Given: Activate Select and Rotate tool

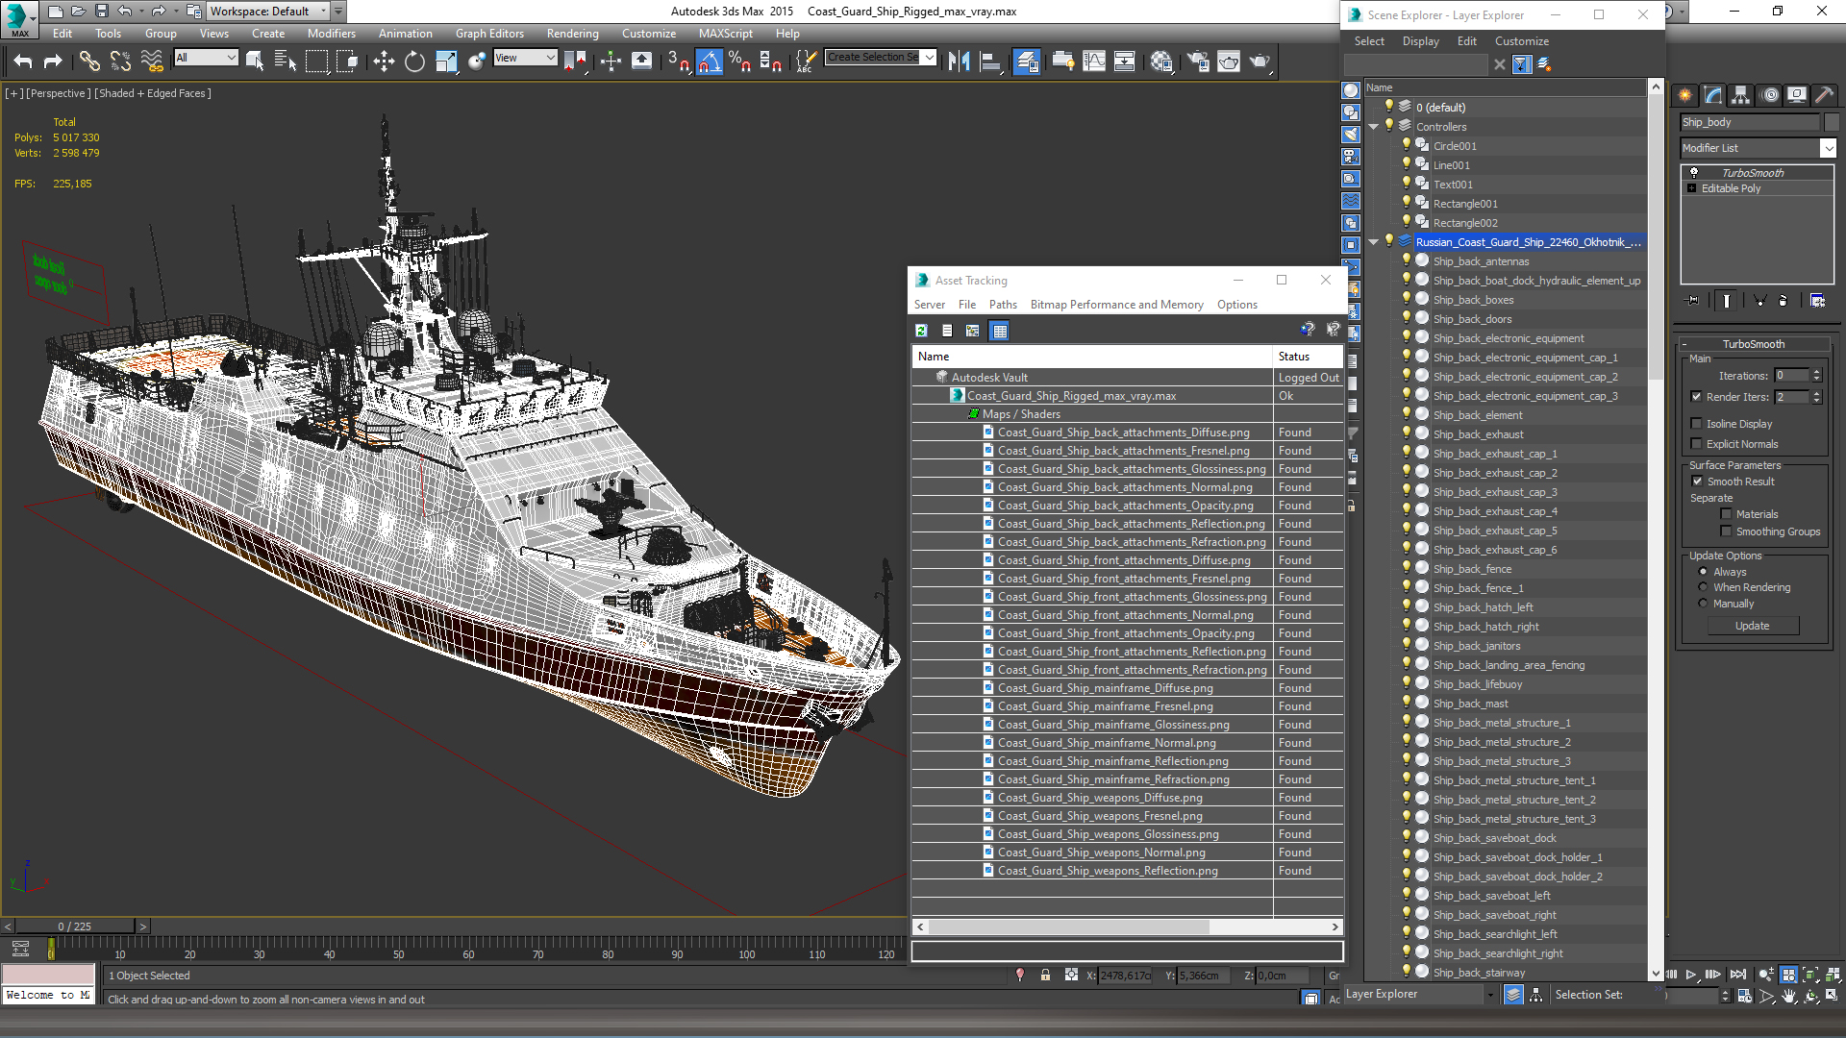Looking at the screenshot, I should point(414,62).
